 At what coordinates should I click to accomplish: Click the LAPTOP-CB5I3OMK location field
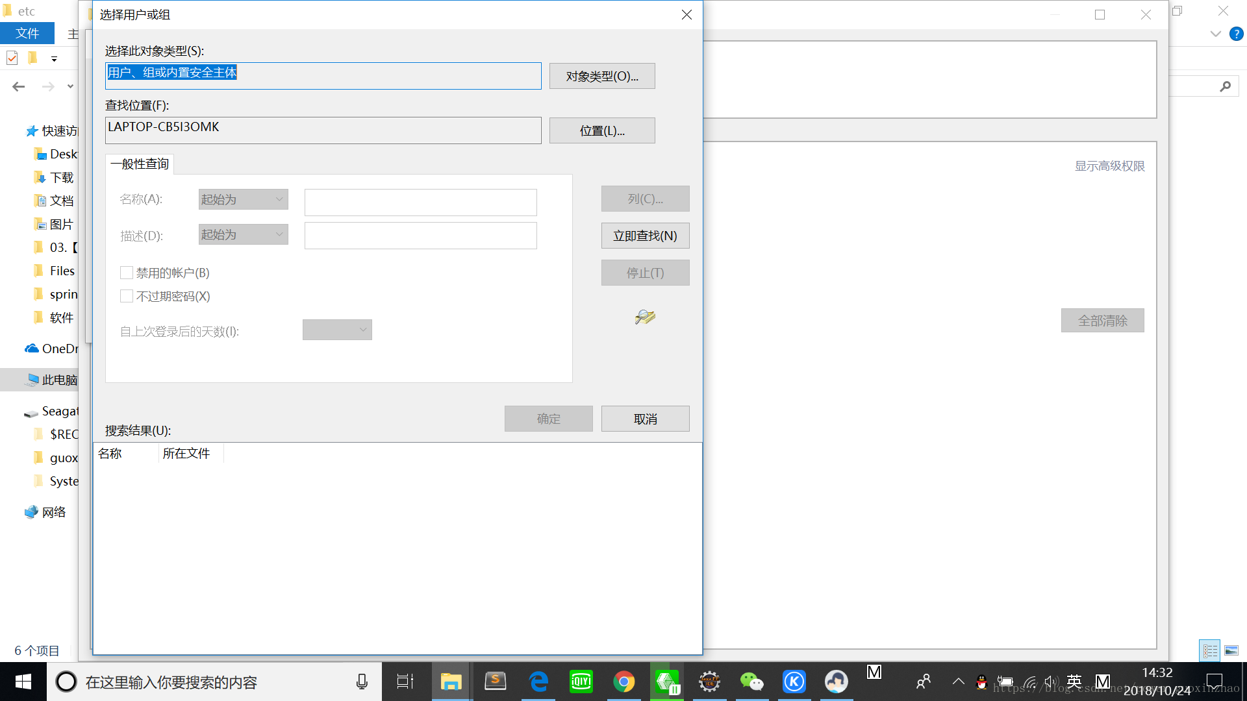point(323,130)
